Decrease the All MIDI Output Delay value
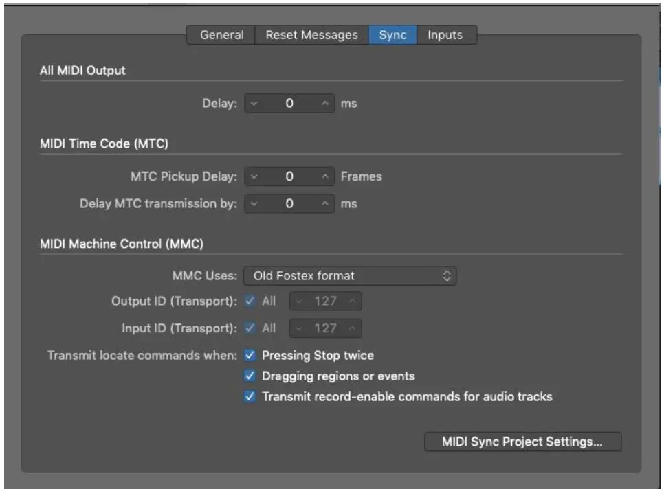 [254, 104]
